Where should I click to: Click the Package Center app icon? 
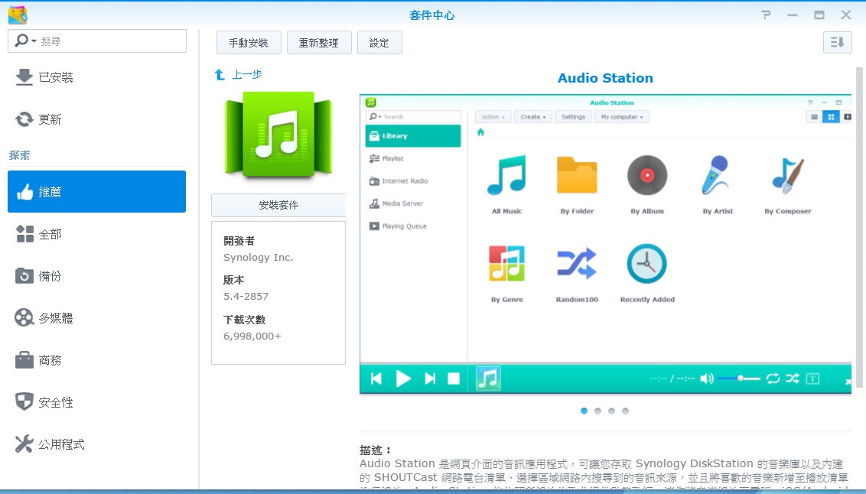click(x=18, y=15)
